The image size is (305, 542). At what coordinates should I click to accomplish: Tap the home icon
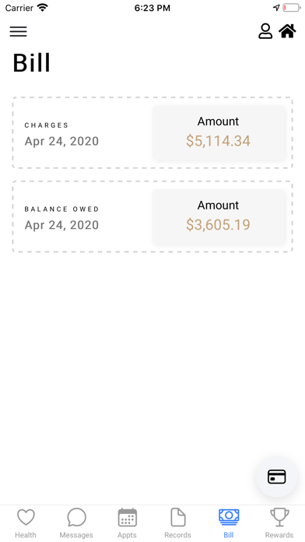287,31
